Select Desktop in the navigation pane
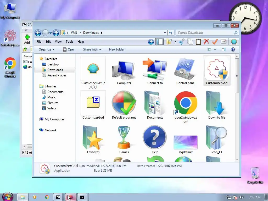Viewport: 268px width, 201px height. coord(53,64)
